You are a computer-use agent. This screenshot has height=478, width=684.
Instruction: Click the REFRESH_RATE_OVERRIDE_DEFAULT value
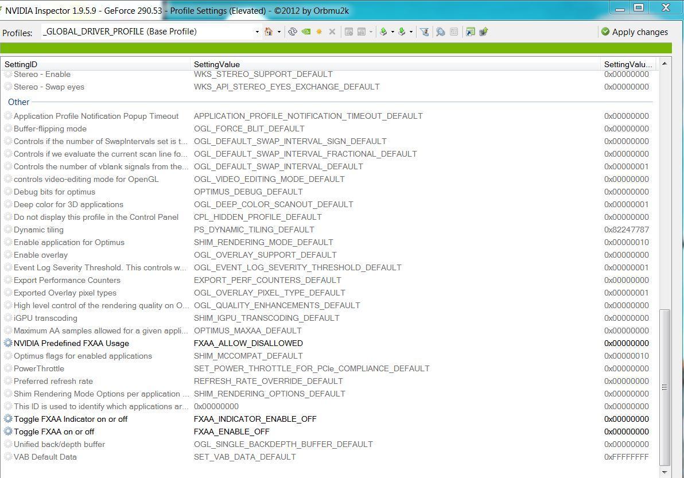269,381
